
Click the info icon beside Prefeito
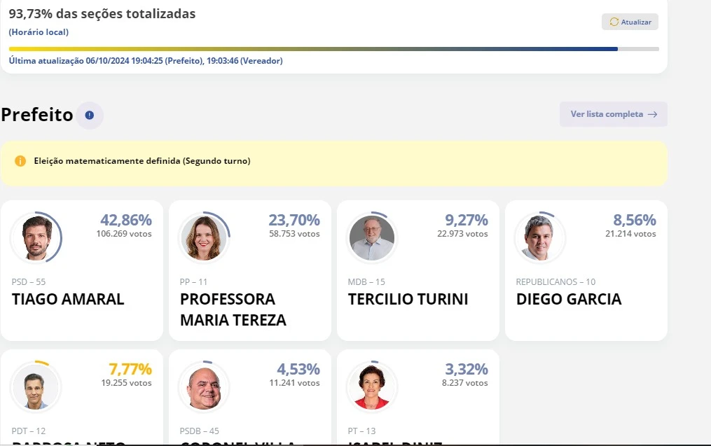click(x=90, y=115)
